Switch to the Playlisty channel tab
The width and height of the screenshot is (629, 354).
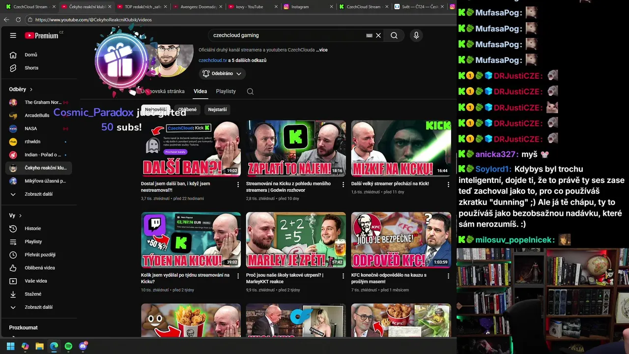coord(226,91)
